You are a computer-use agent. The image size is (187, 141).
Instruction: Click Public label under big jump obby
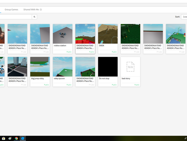(46, 85)
